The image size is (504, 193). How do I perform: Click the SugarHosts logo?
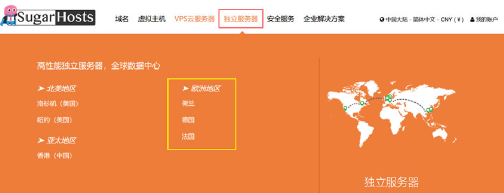pyautogui.click(x=48, y=16)
